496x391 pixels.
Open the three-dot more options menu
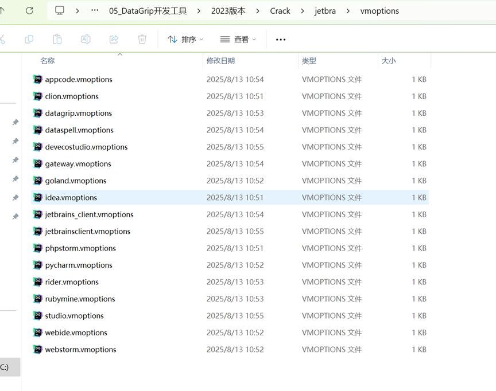(281, 40)
